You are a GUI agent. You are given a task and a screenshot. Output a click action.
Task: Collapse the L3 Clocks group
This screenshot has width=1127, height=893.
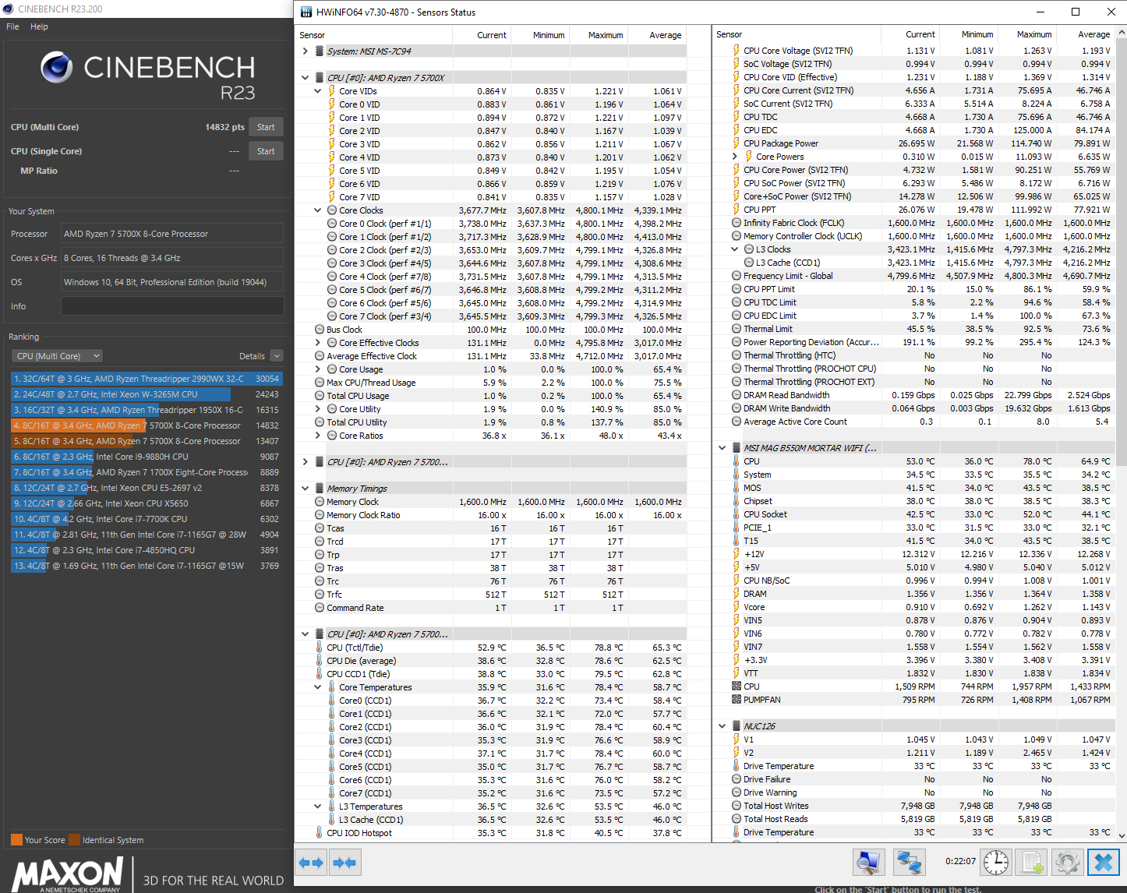click(x=735, y=249)
